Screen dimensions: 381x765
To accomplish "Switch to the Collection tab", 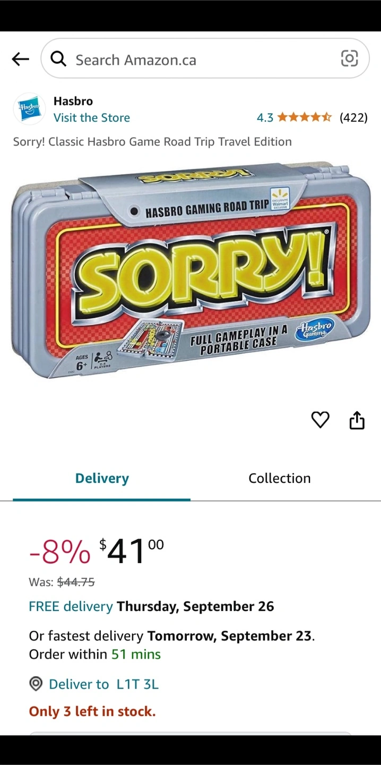I will point(280,478).
